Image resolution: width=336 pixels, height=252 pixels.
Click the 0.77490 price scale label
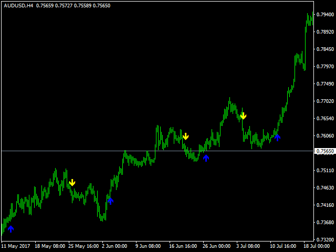[325, 84]
